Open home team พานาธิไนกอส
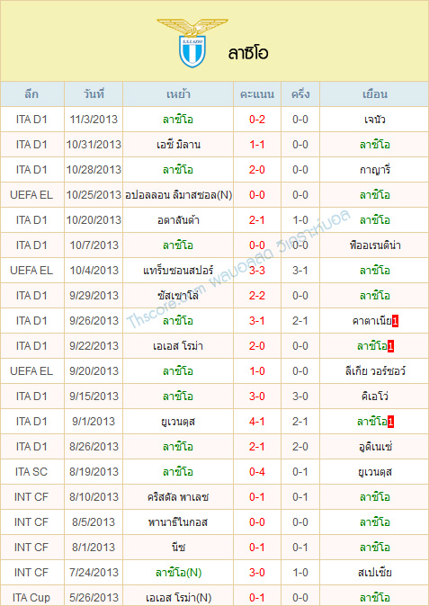Image resolution: width=429 pixels, height=606 pixels. [178, 522]
